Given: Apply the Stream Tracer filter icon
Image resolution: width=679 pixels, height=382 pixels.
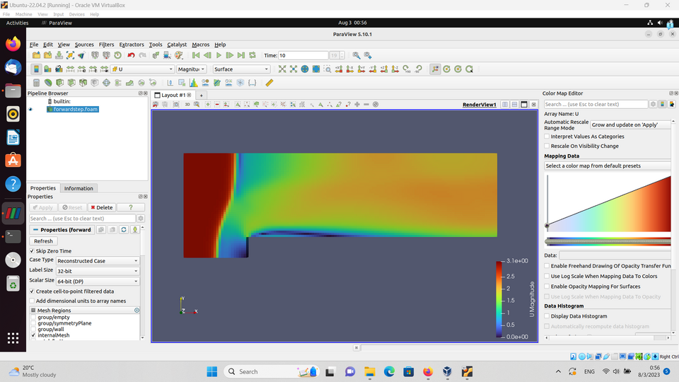Looking at the screenshot, I should click(118, 83).
